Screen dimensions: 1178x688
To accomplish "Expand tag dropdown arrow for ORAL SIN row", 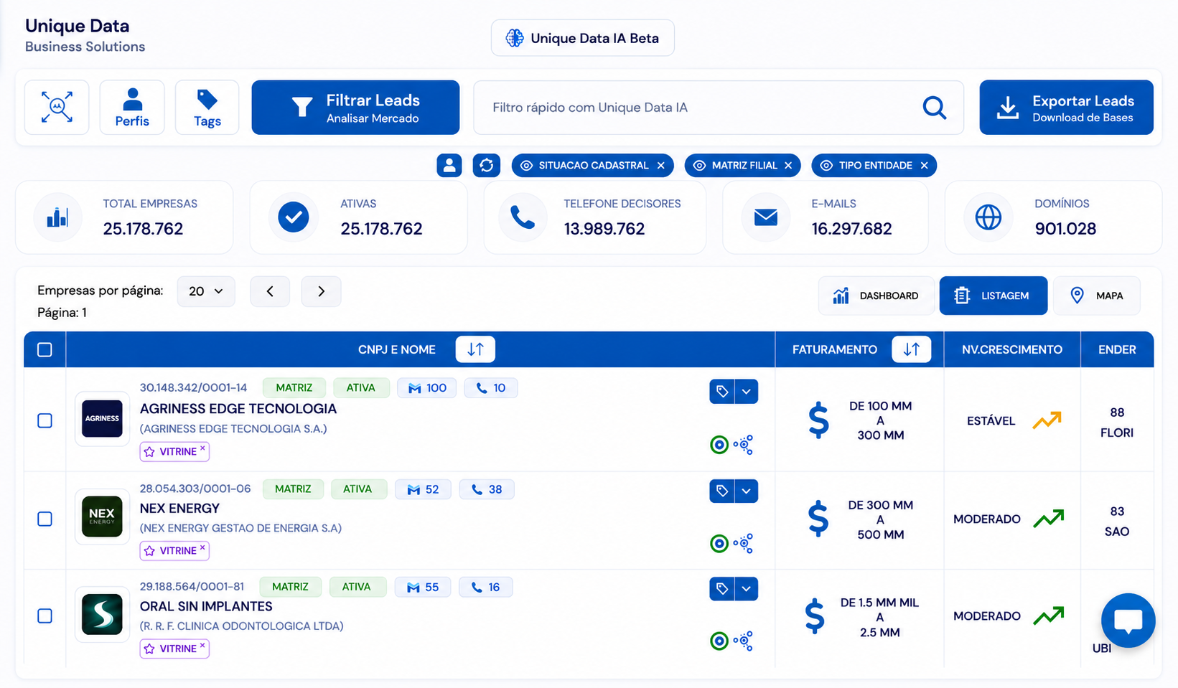I will coord(747,589).
